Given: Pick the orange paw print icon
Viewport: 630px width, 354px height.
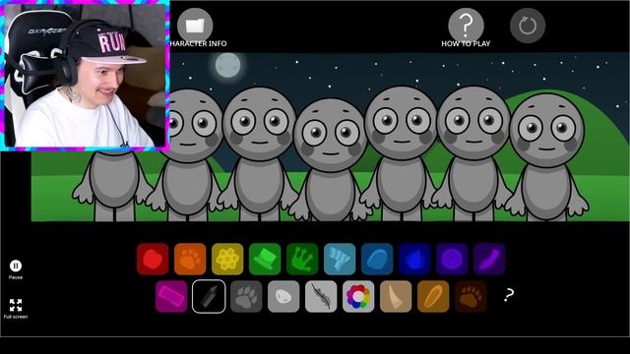Looking at the screenshot, I should tap(190, 259).
